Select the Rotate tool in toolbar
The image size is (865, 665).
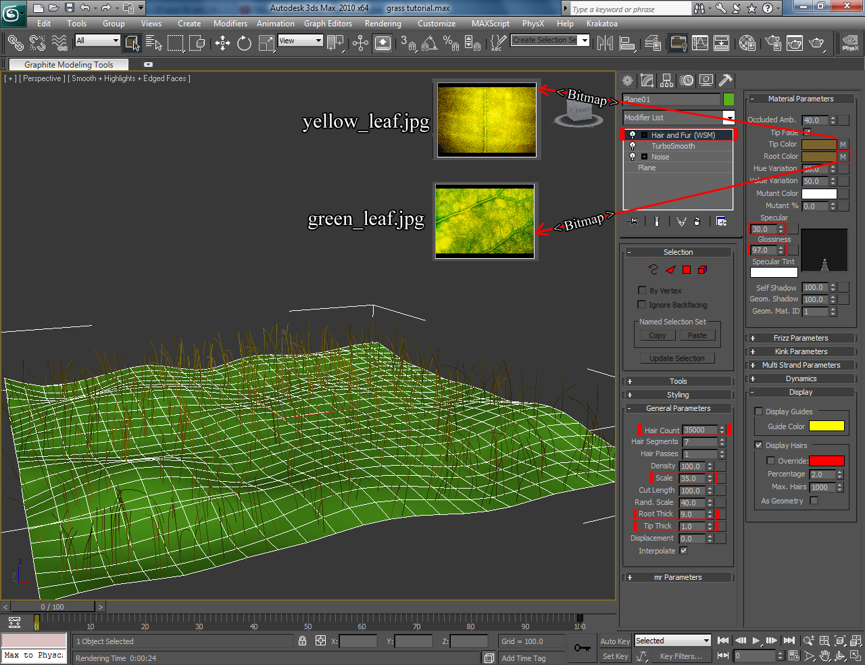click(244, 44)
